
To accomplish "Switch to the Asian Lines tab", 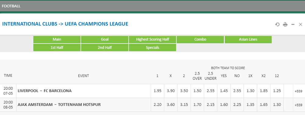I will (248, 40).
